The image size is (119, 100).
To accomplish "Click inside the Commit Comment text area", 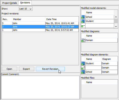I will [x=40, y=87].
